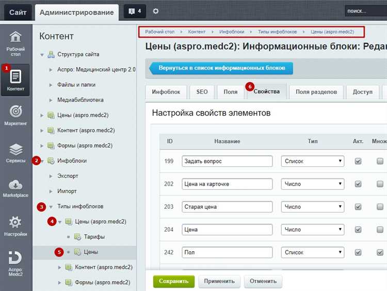Expand the Экспорт tree node
Image resolution: width=387 pixels, height=291 pixels.
coord(51,176)
